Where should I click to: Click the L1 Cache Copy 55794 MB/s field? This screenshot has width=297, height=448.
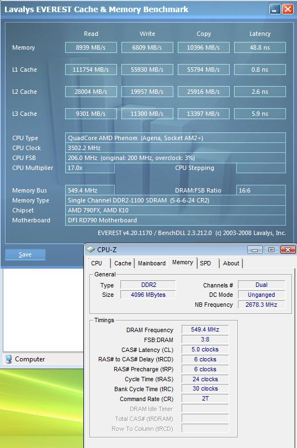[x=204, y=70]
